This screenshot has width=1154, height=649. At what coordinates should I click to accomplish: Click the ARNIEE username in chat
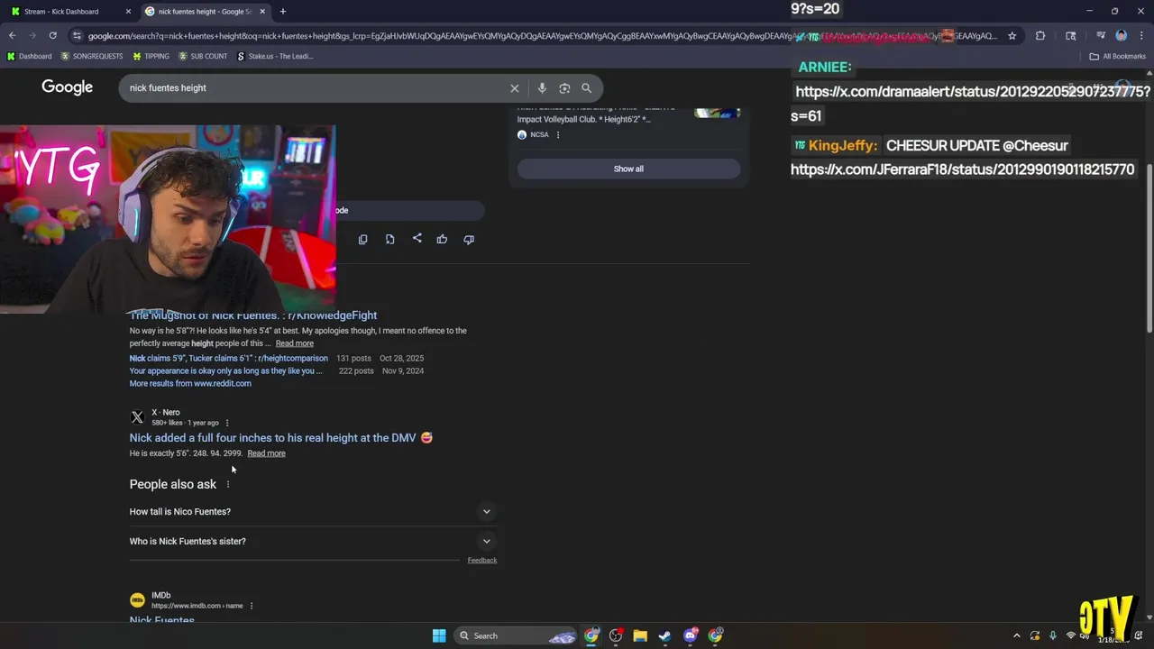pyautogui.click(x=825, y=68)
